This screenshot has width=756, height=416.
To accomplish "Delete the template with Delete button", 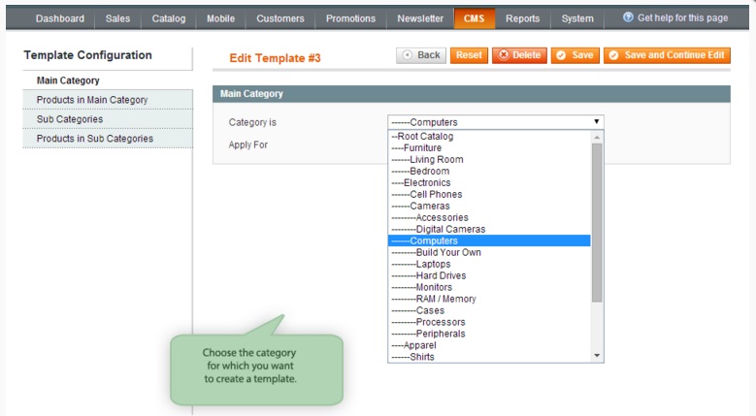I will point(519,55).
